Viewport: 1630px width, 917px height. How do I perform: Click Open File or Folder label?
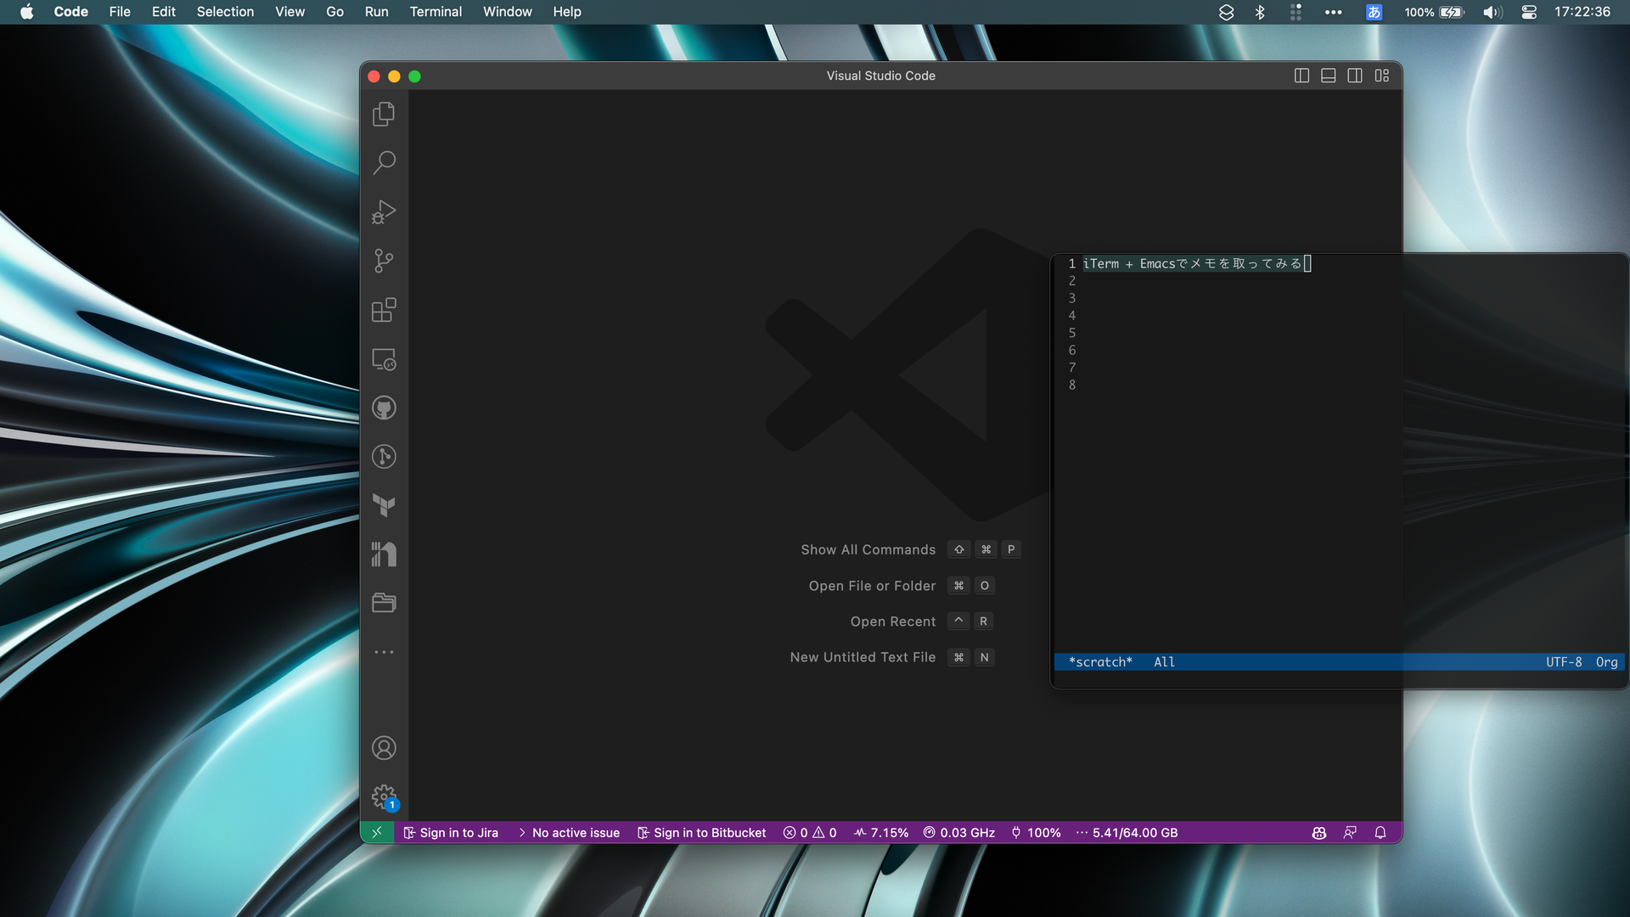point(872,586)
